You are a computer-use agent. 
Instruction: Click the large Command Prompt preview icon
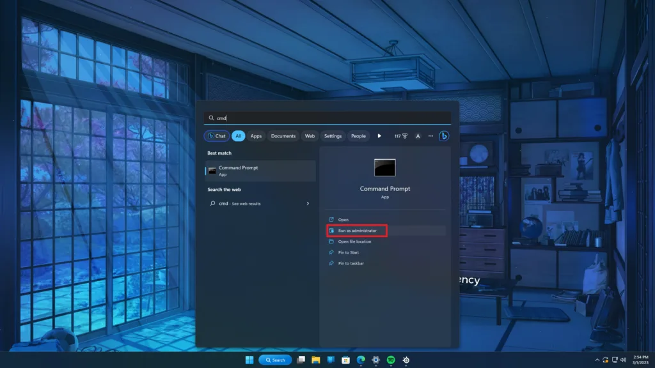(384, 168)
